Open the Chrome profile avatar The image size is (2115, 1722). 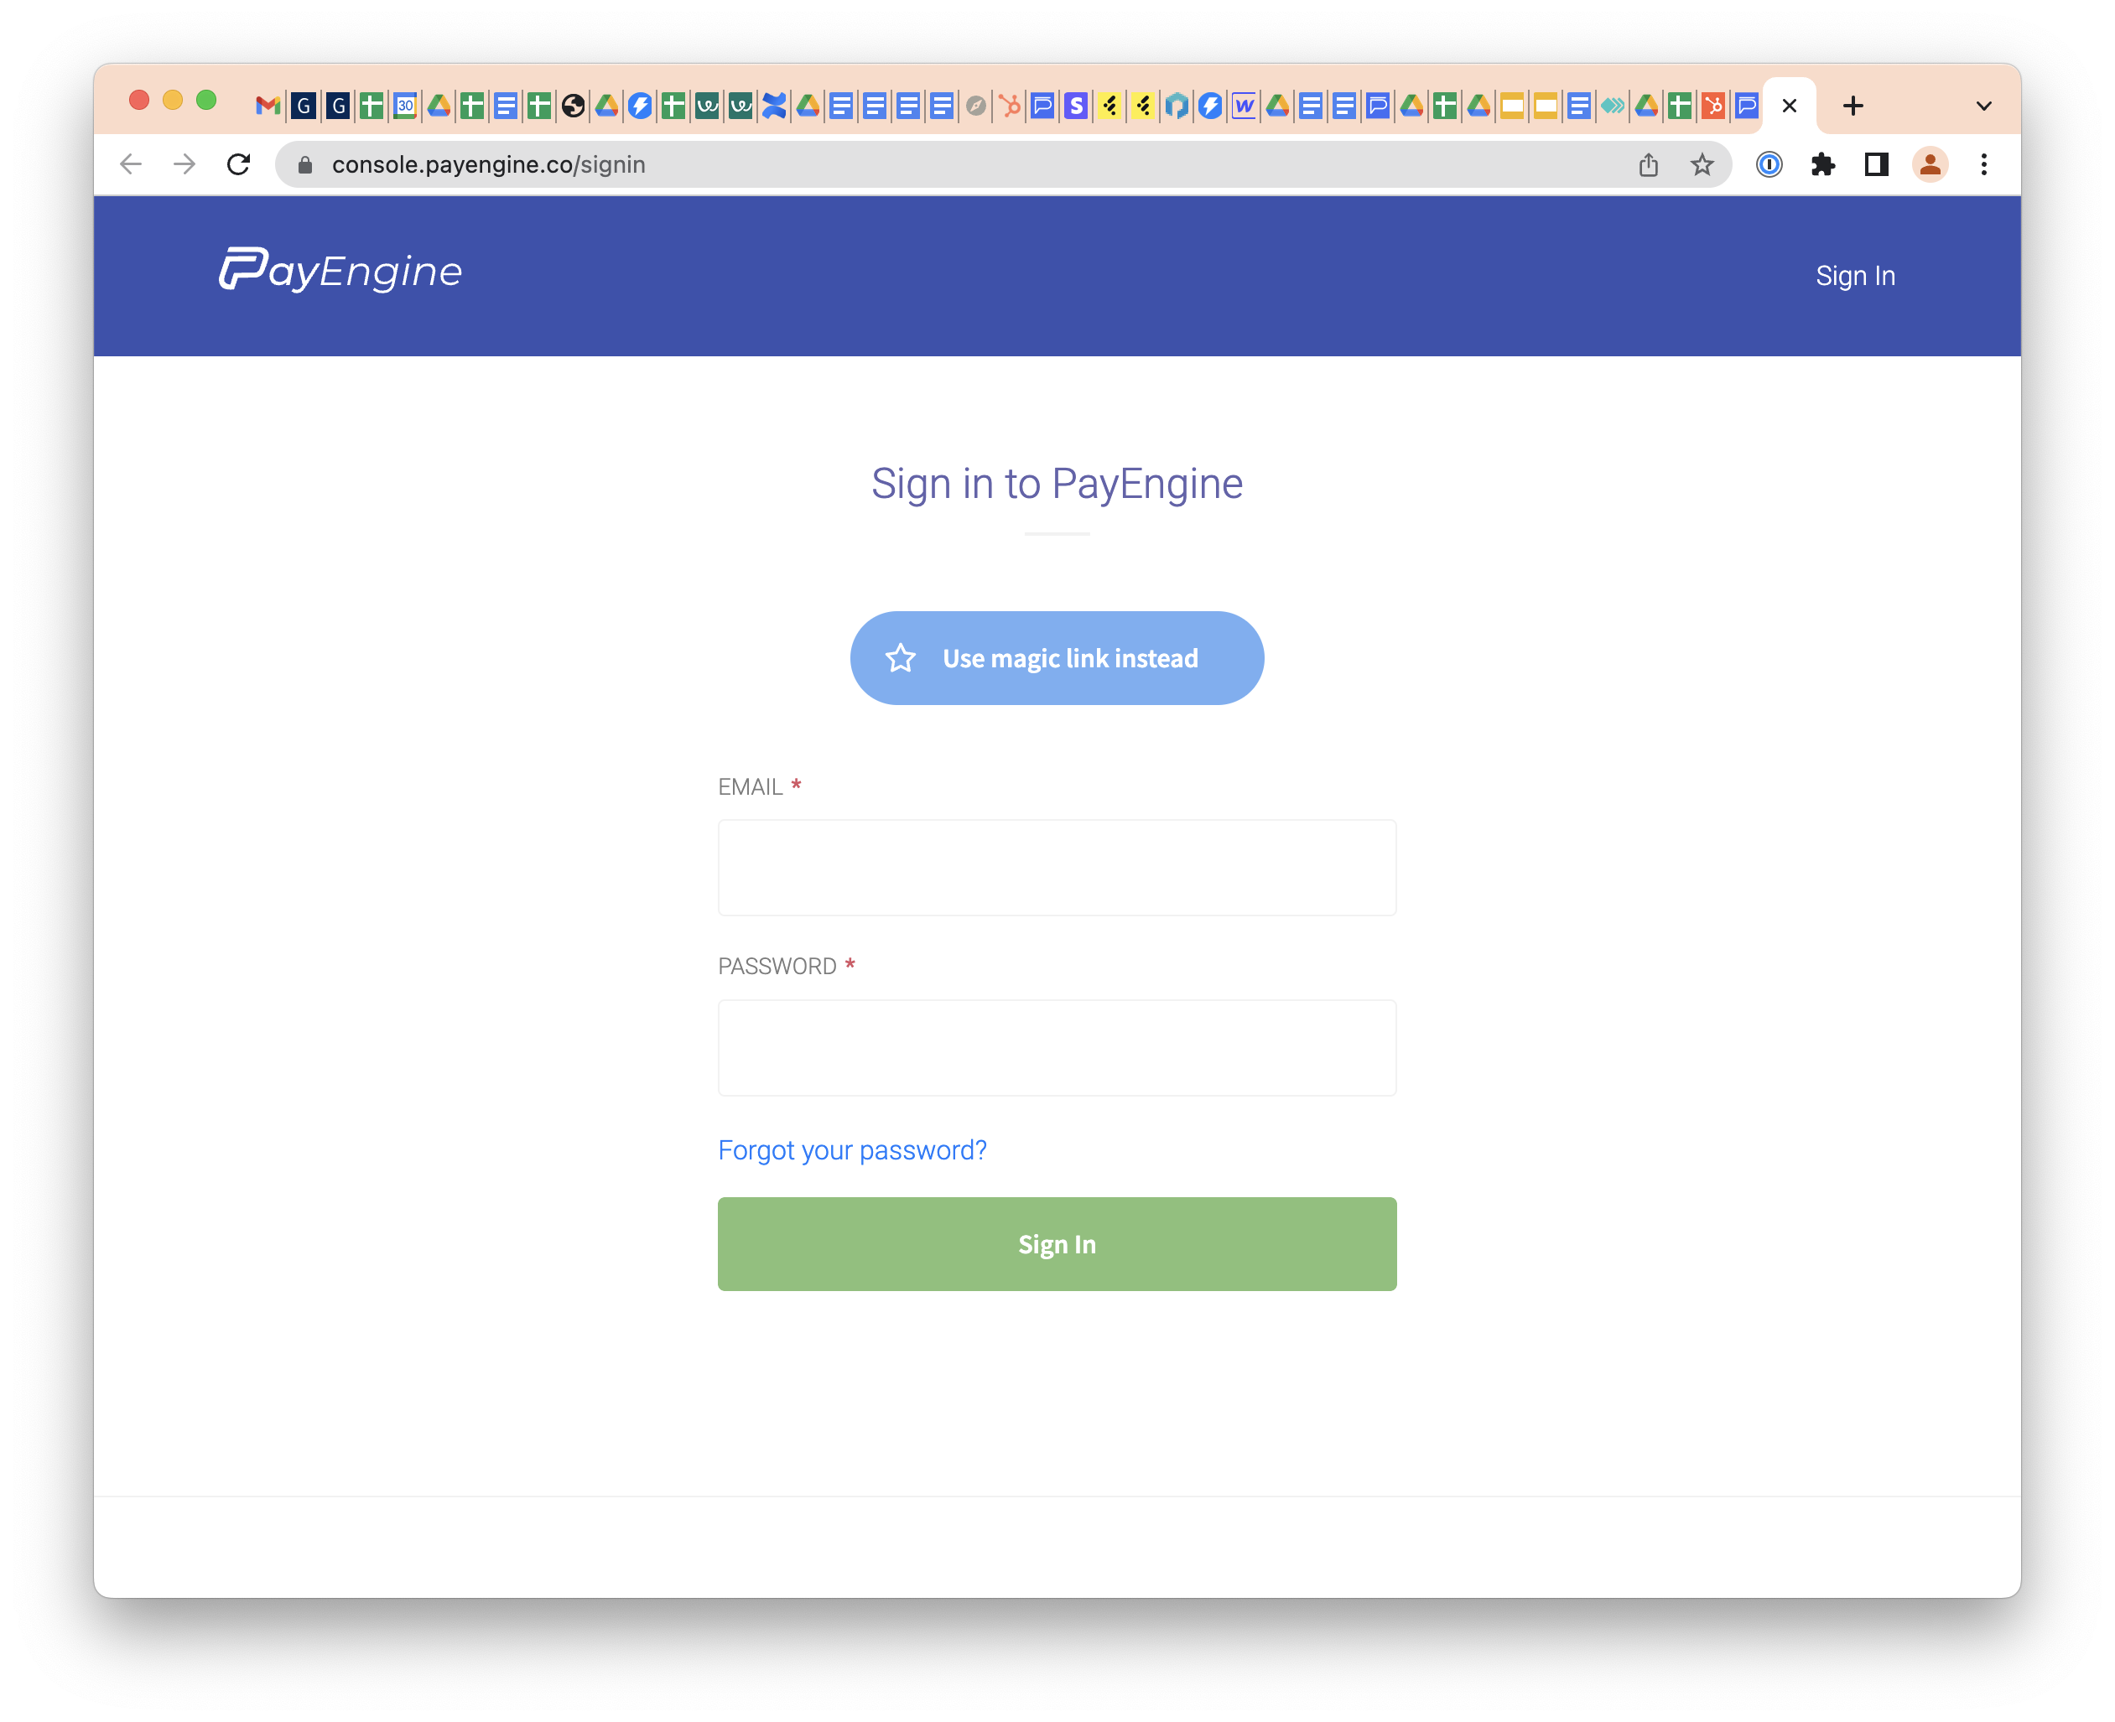tap(1930, 164)
